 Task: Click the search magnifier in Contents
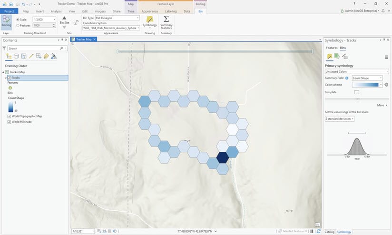point(61,48)
